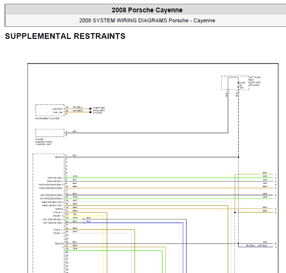Click the arrowhead on the CAN LOW orange wire
286x273 pixels.
pyautogui.click(x=90, y=112)
